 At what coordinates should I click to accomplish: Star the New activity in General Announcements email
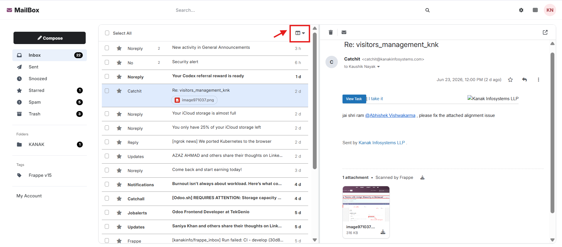(x=119, y=48)
